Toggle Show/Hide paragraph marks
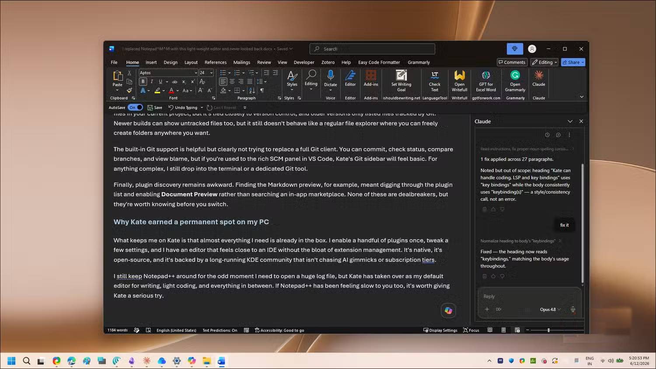The width and height of the screenshot is (656, 369). tap(262, 91)
